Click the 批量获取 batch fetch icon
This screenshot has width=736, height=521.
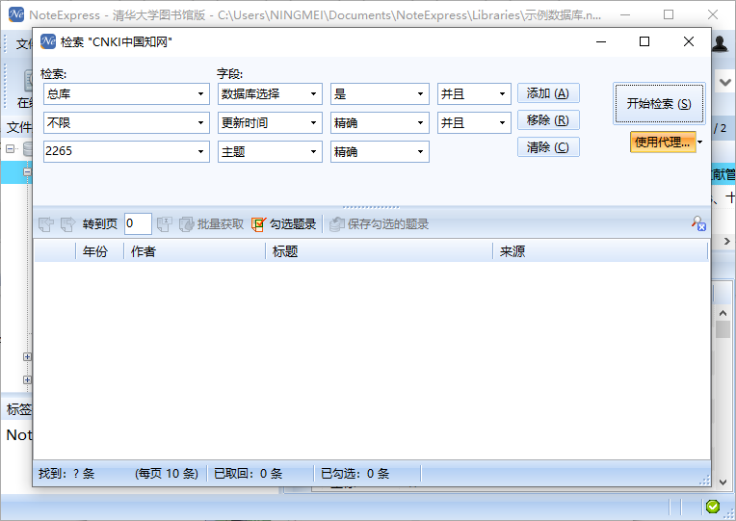click(186, 224)
